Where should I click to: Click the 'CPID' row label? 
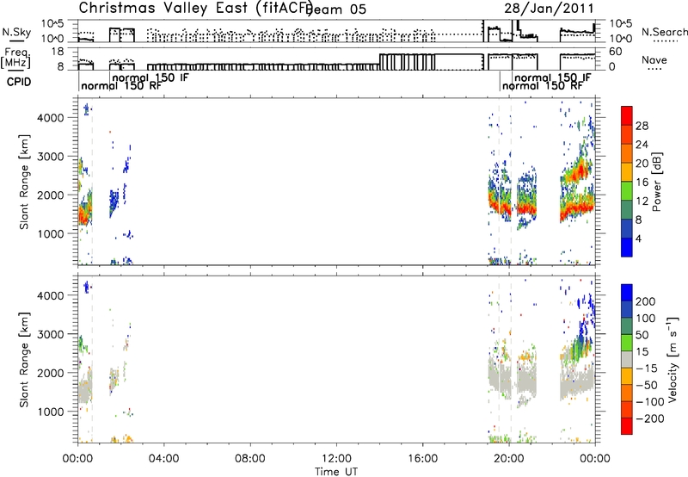pyautogui.click(x=19, y=82)
